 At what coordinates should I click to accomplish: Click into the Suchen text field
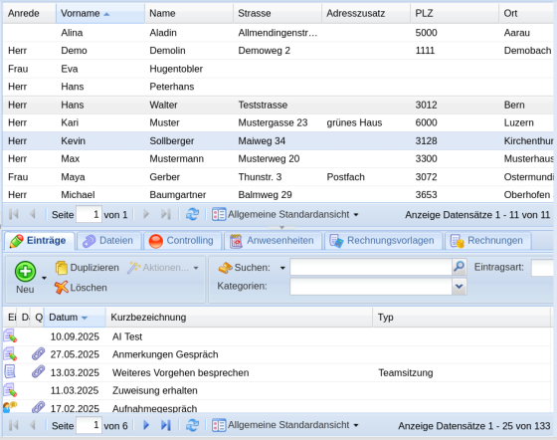(x=370, y=267)
